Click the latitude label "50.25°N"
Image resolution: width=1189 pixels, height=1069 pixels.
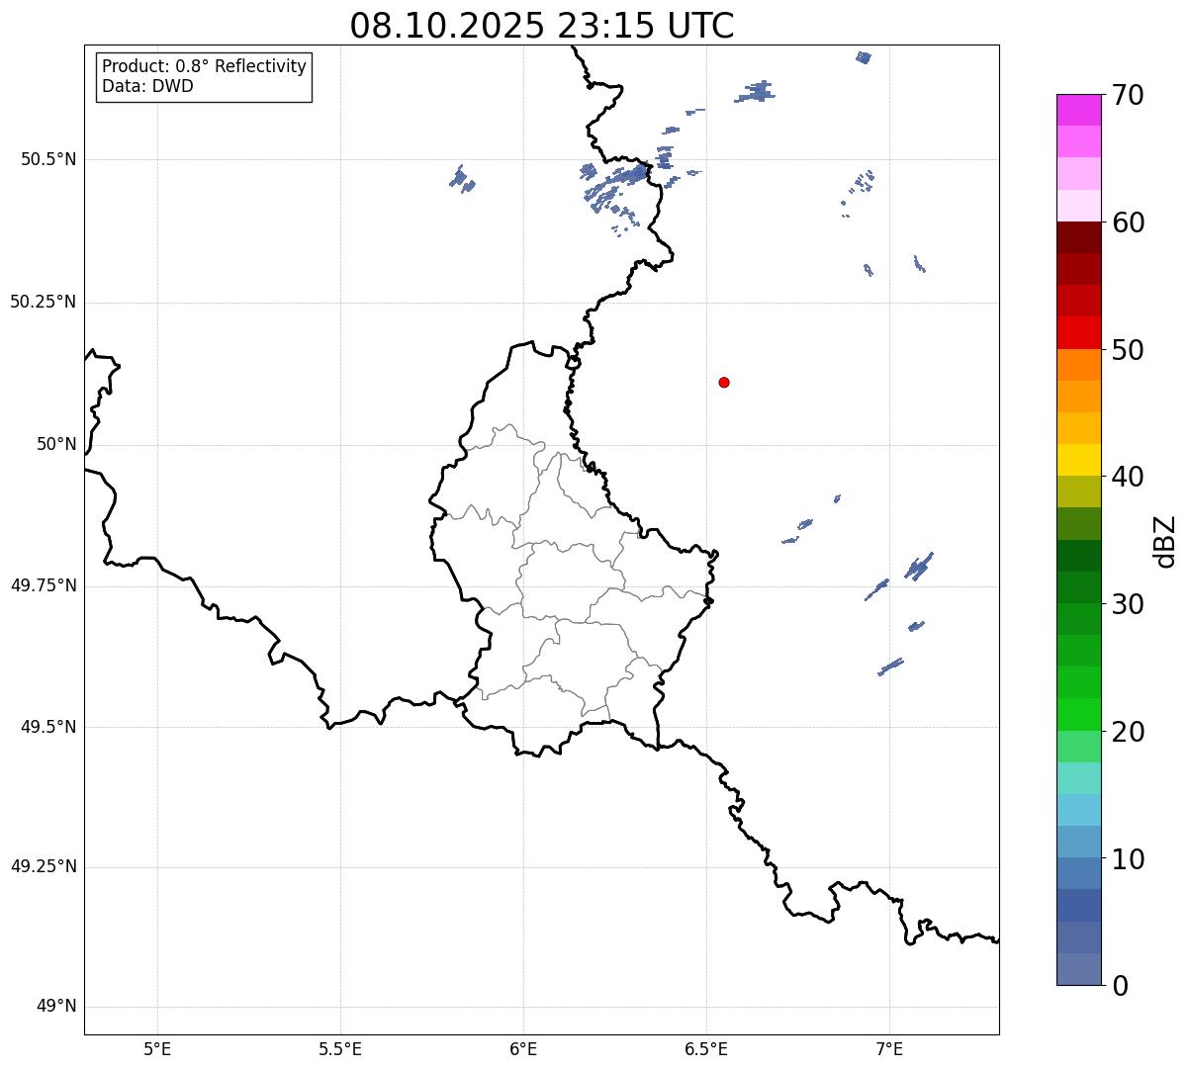(44, 302)
